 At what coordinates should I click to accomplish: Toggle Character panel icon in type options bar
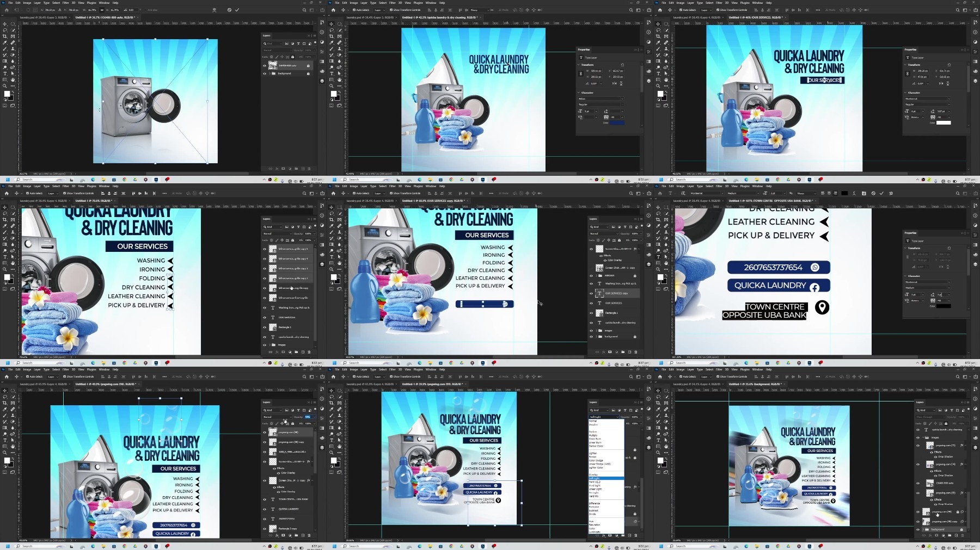click(x=864, y=193)
